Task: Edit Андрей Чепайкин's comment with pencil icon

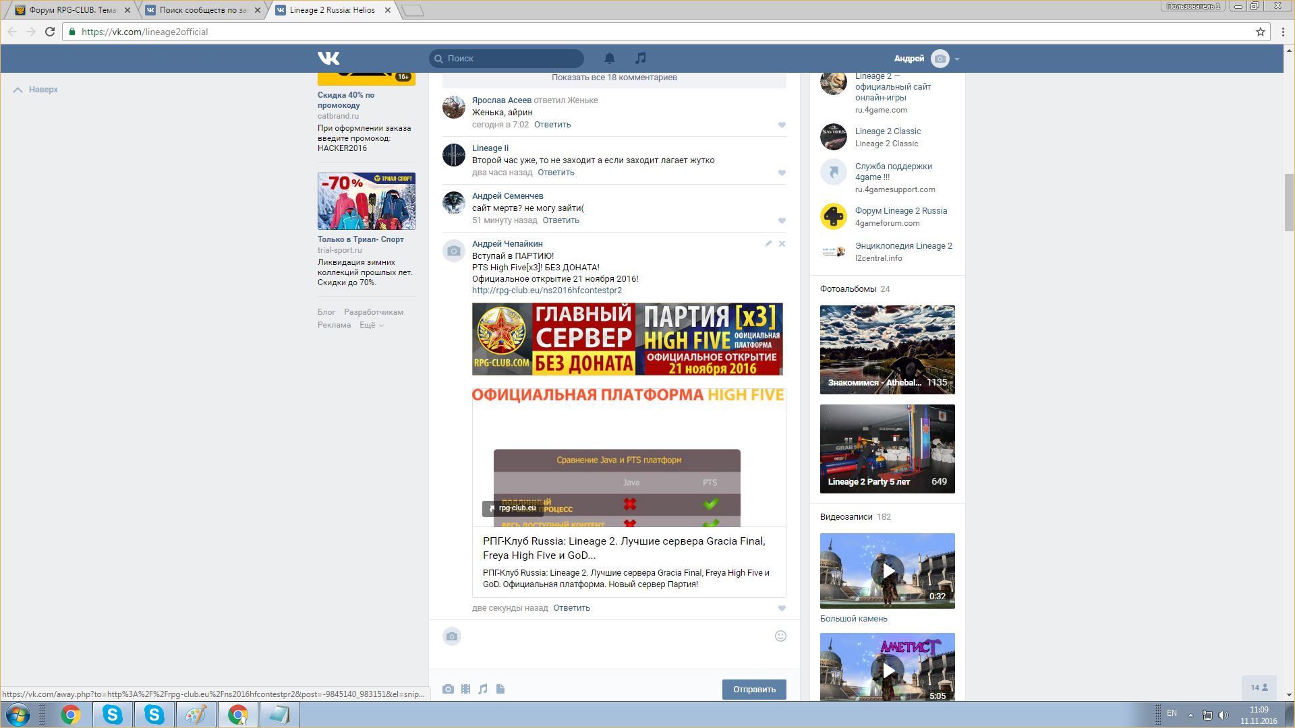Action: (x=768, y=243)
